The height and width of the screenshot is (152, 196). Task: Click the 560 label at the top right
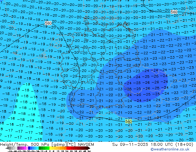click(x=174, y=12)
